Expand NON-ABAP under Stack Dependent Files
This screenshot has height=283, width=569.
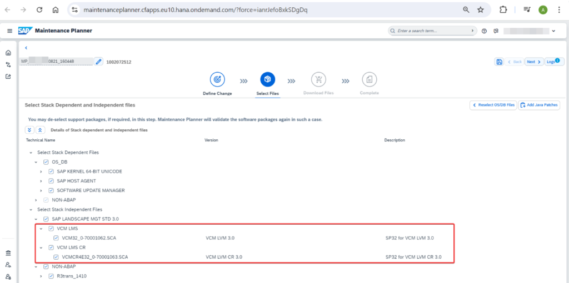[36, 200]
